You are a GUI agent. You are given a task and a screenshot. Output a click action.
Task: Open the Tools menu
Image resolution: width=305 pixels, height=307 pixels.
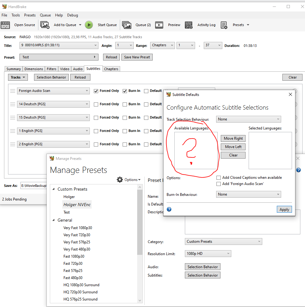point(15,15)
